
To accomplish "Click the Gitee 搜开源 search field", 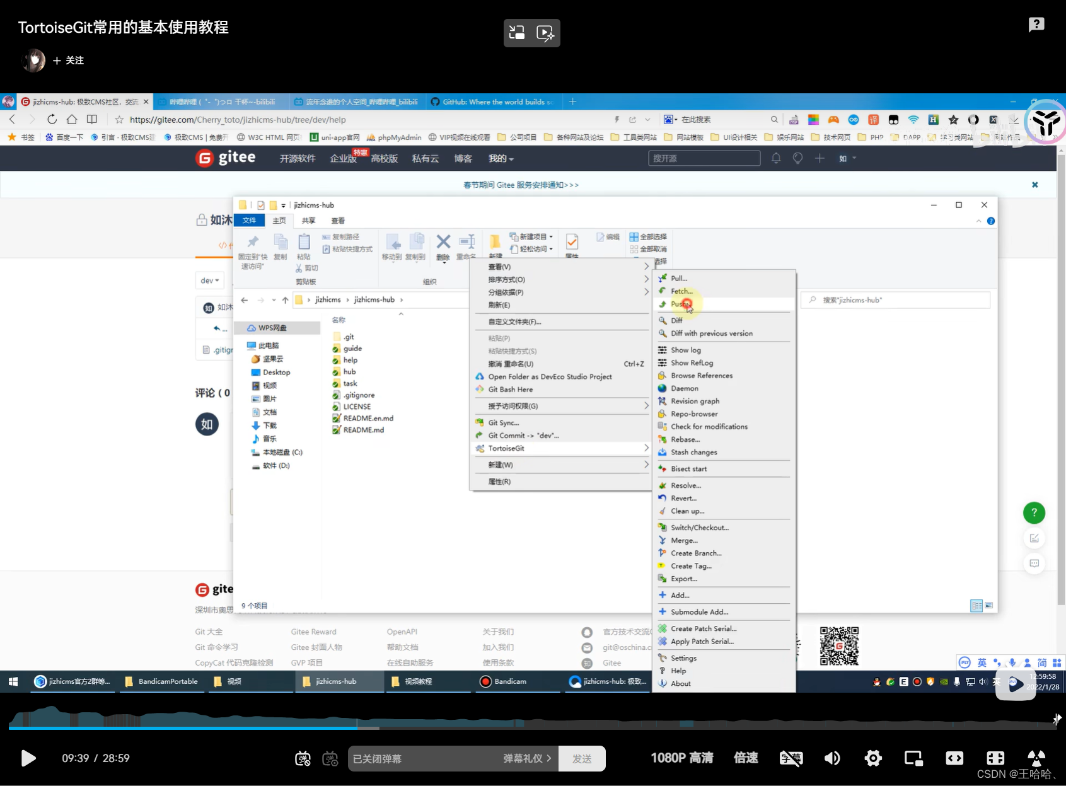I will click(x=704, y=158).
